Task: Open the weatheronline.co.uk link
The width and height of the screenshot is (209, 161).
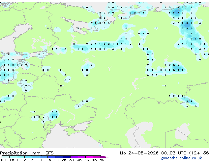Action: [181, 158]
